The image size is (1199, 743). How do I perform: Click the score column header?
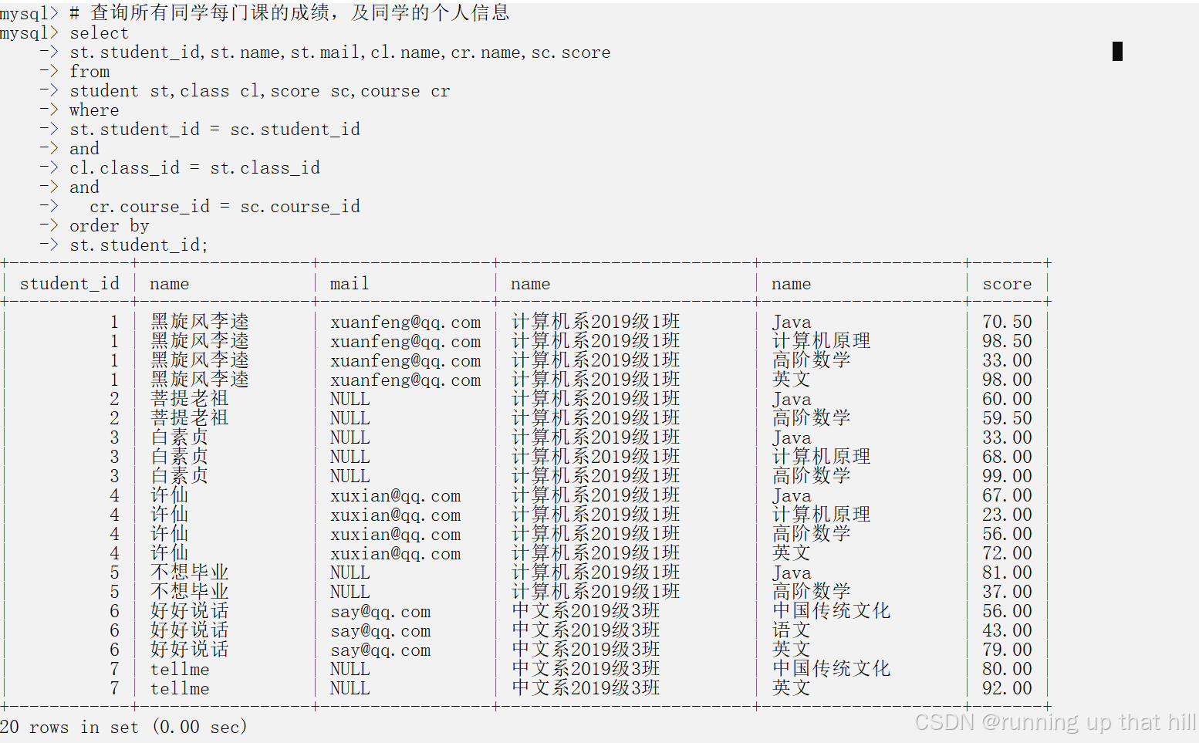pos(1007,284)
